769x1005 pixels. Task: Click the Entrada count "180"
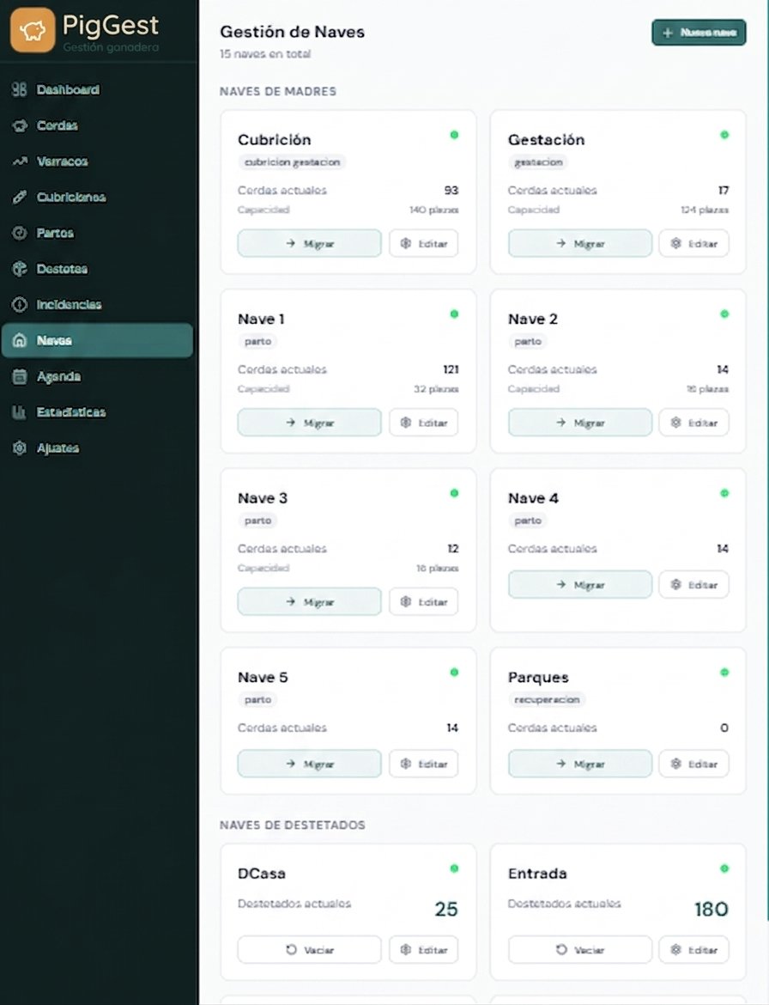pos(711,909)
